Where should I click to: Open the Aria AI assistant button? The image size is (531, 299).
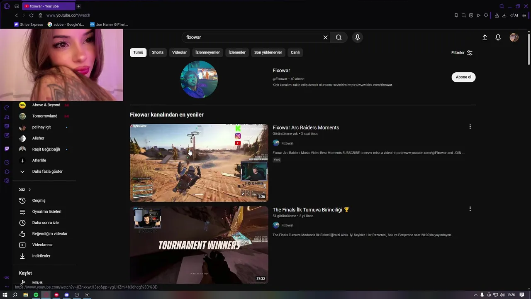(x=514, y=15)
